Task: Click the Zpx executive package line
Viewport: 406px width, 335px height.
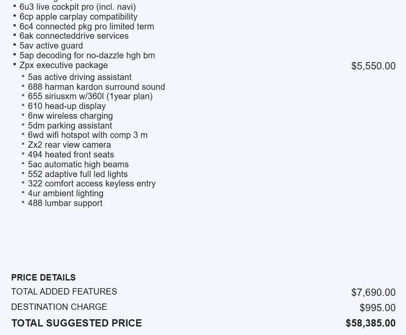Action: (x=63, y=65)
